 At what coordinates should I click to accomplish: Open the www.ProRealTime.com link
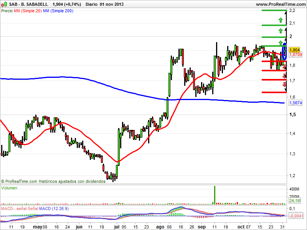click(281, 4)
